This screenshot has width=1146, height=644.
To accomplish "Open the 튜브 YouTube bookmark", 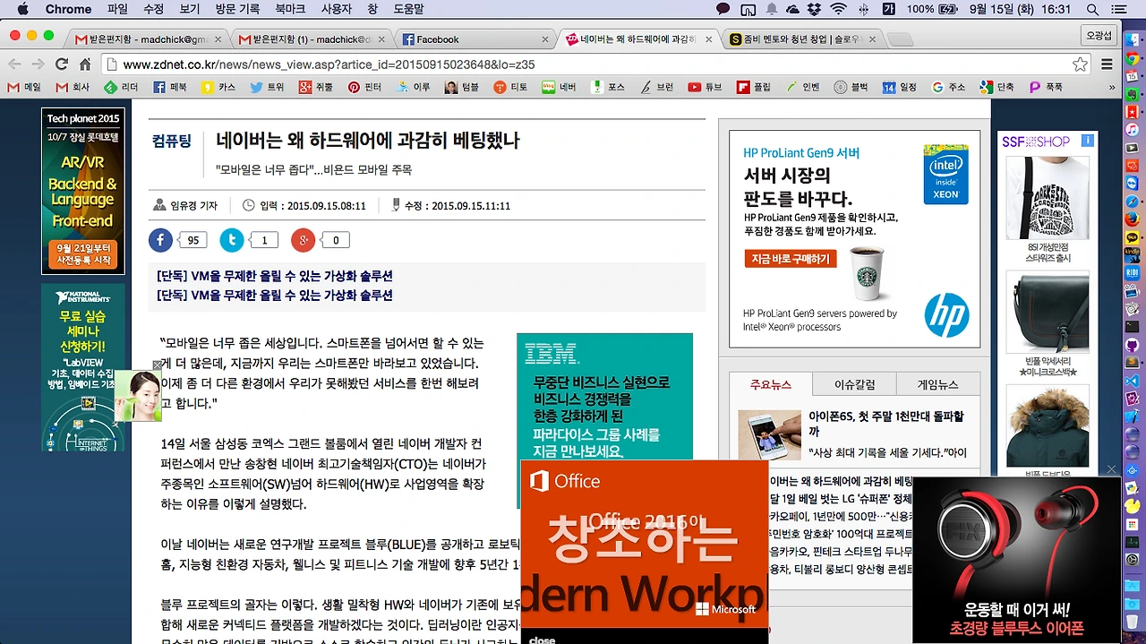I will tap(705, 87).
